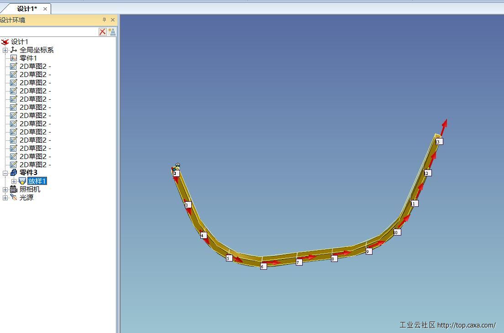Click section marker 6 on the loft
This screenshot has width=504, height=333.
coord(263,266)
